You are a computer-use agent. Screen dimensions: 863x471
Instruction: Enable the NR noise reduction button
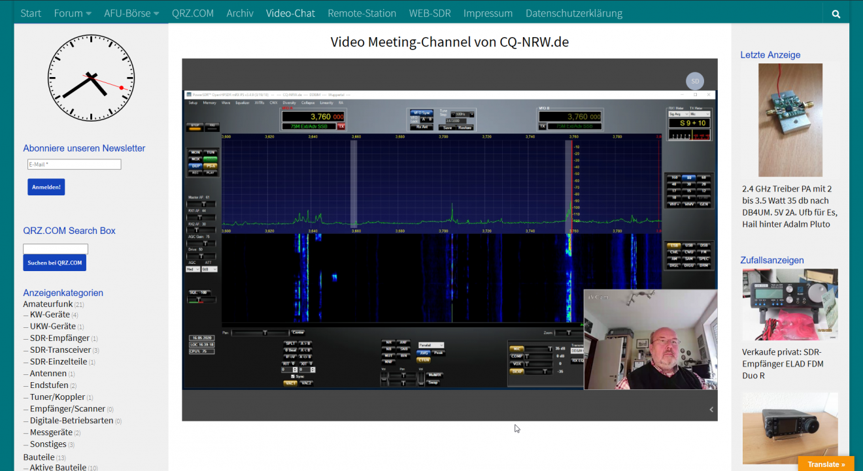(x=388, y=342)
